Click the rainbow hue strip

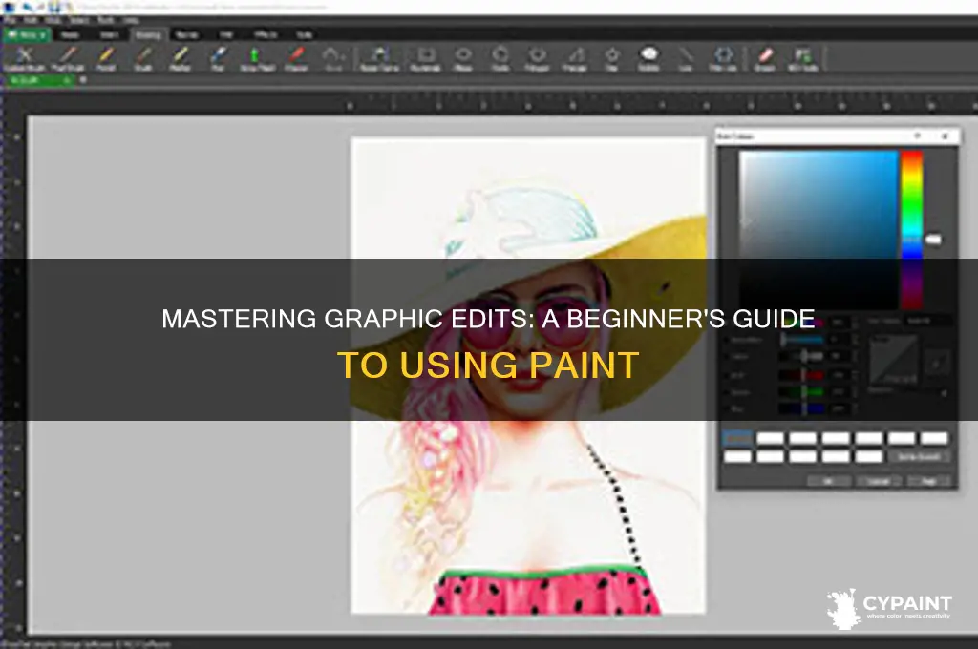(911, 229)
